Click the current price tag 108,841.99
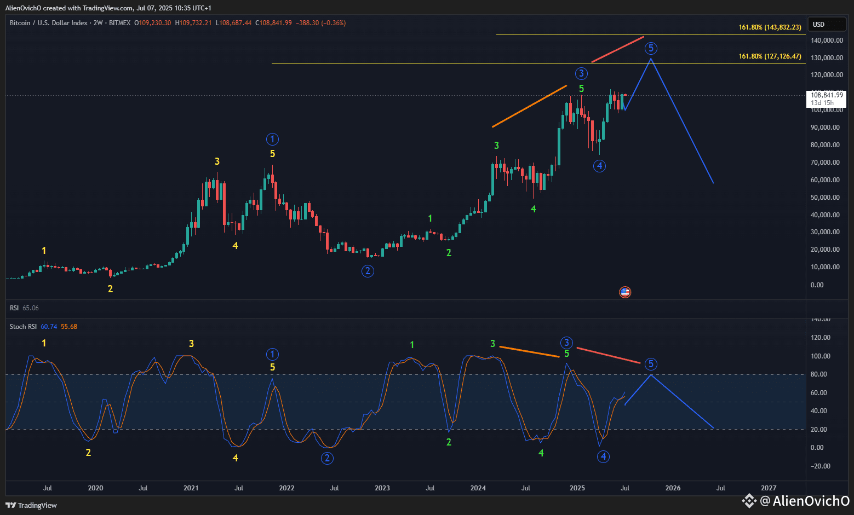Screen dimensions: 854x515 click(827, 95)
